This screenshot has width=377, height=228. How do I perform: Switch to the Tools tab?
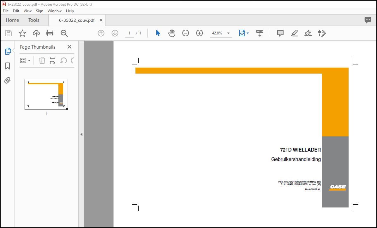[x=34, y=20]
